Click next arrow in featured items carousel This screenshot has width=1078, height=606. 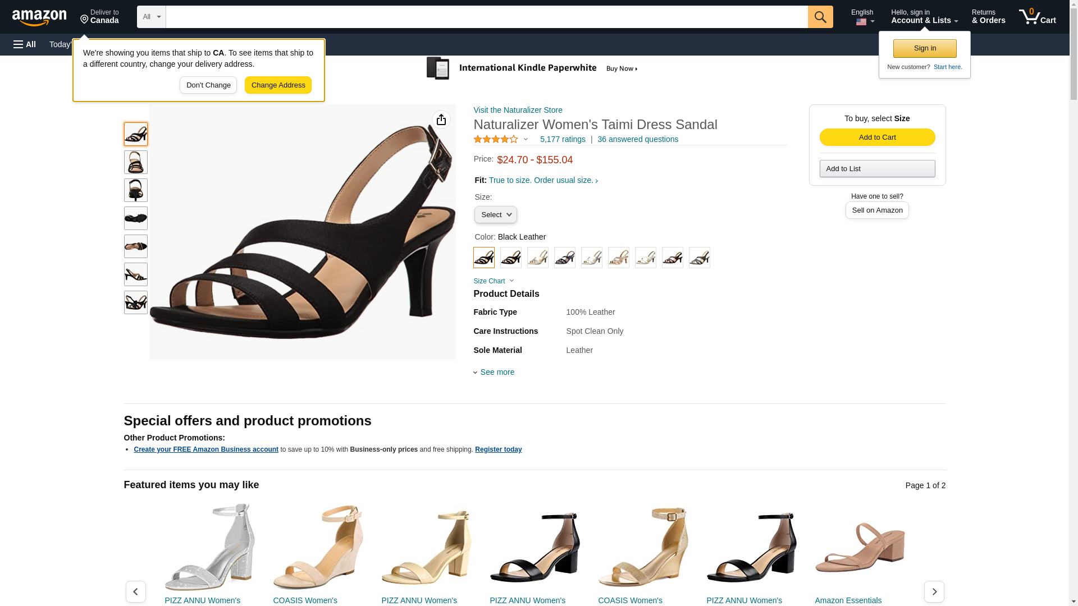point(934,591)
